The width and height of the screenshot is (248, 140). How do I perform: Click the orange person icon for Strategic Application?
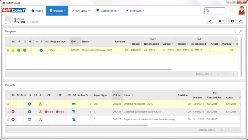pos(40,104)
